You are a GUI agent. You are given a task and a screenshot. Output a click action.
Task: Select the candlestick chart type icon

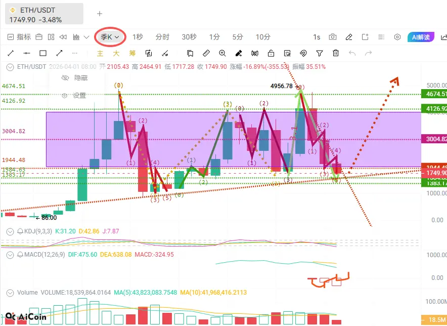(76, 37)
